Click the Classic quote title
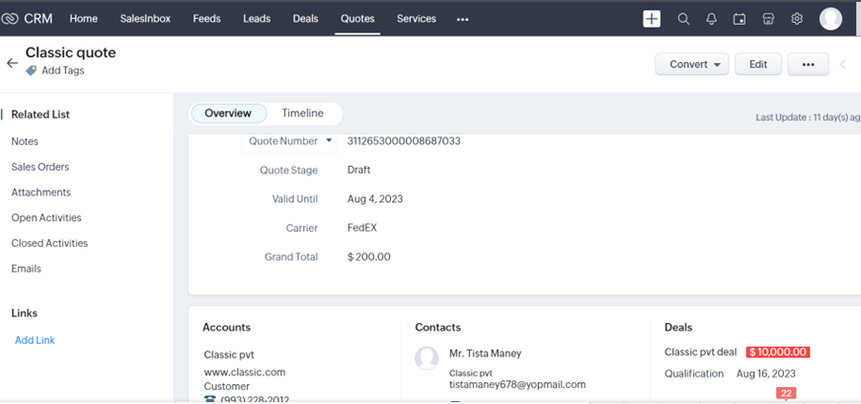 click(x=71, y=52)
